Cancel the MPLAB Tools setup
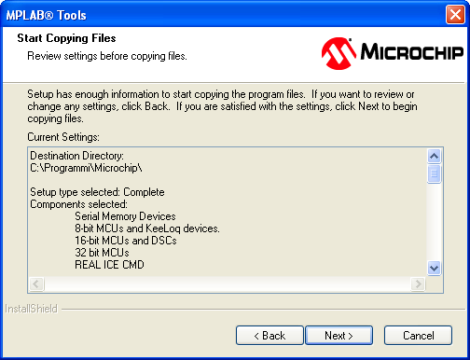 [x=418, y=335]
